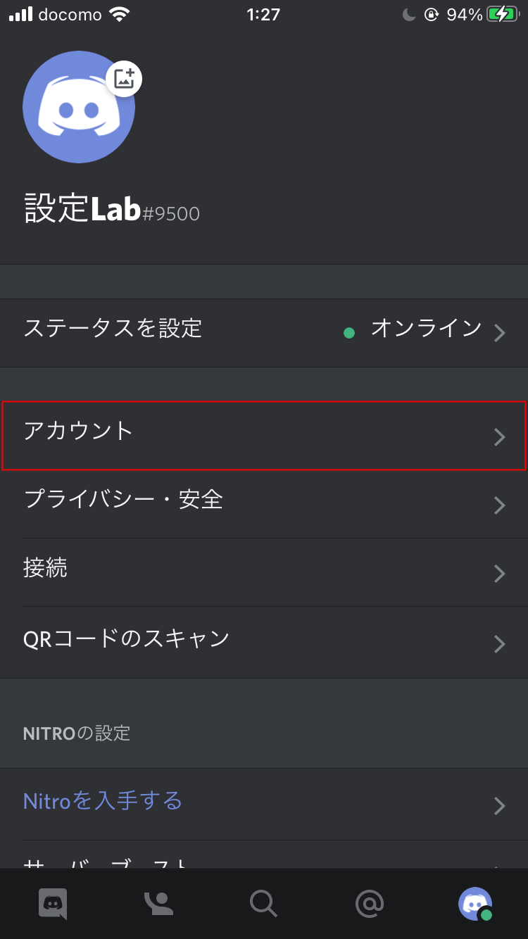Expand the アカウント settings row chevron
Screen dimensions: 528x939
500,436
